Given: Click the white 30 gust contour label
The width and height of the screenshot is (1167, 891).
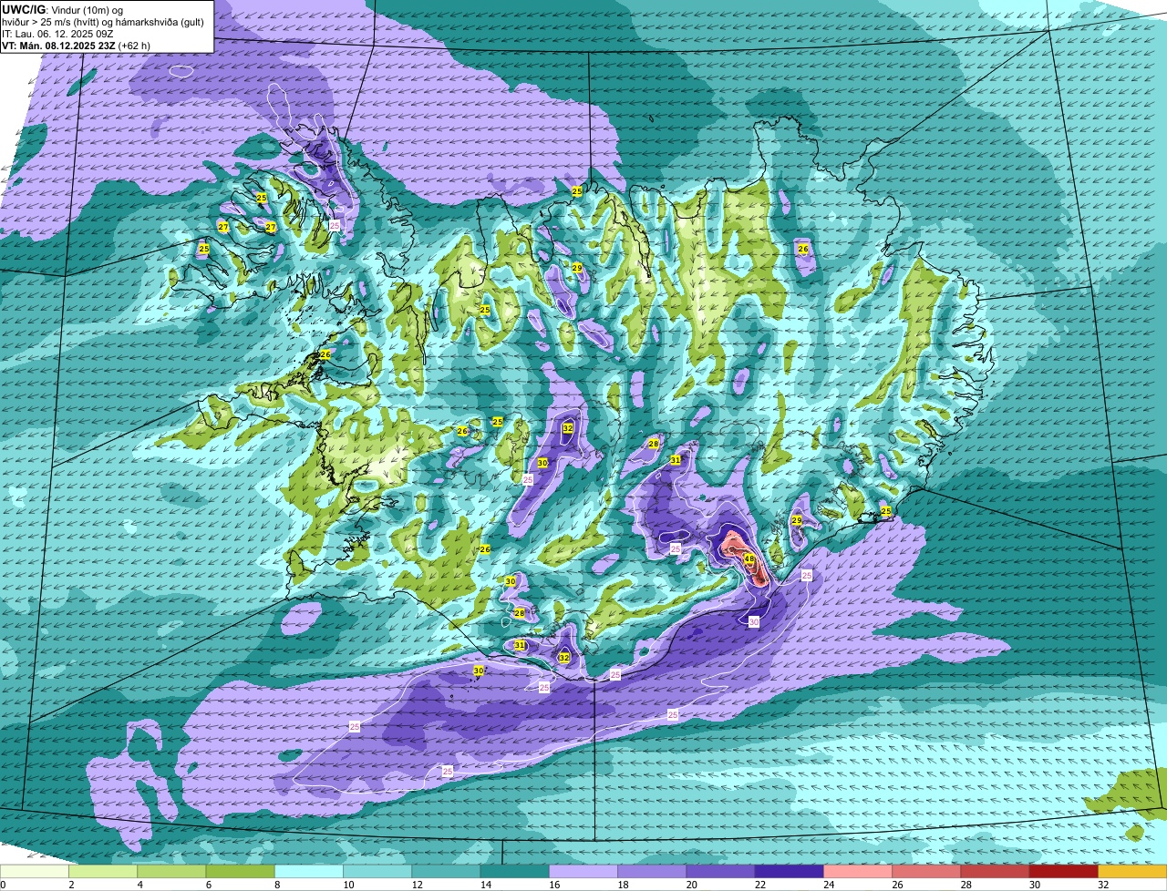Looking at the screenshot, I should click(754, 621).
